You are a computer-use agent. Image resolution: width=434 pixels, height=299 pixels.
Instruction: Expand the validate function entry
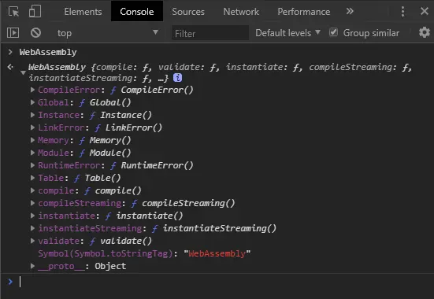coord(32,241)
